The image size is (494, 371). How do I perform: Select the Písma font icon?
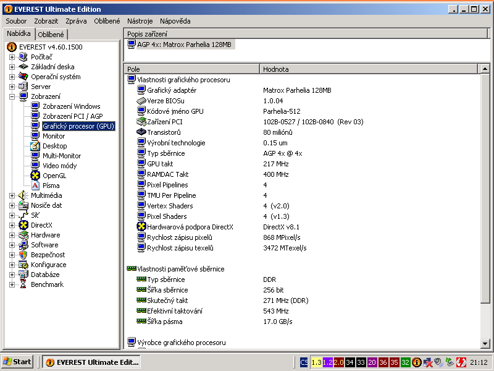pos(35,185)
